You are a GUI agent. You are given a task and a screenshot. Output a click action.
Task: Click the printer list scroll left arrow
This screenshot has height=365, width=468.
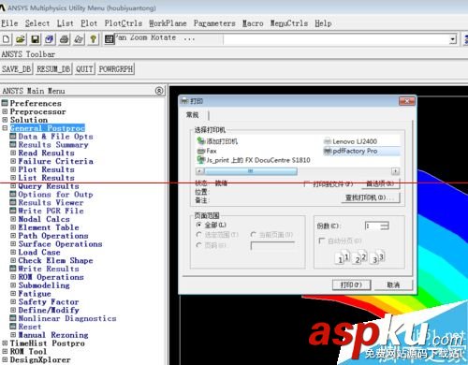coord(200,171)
